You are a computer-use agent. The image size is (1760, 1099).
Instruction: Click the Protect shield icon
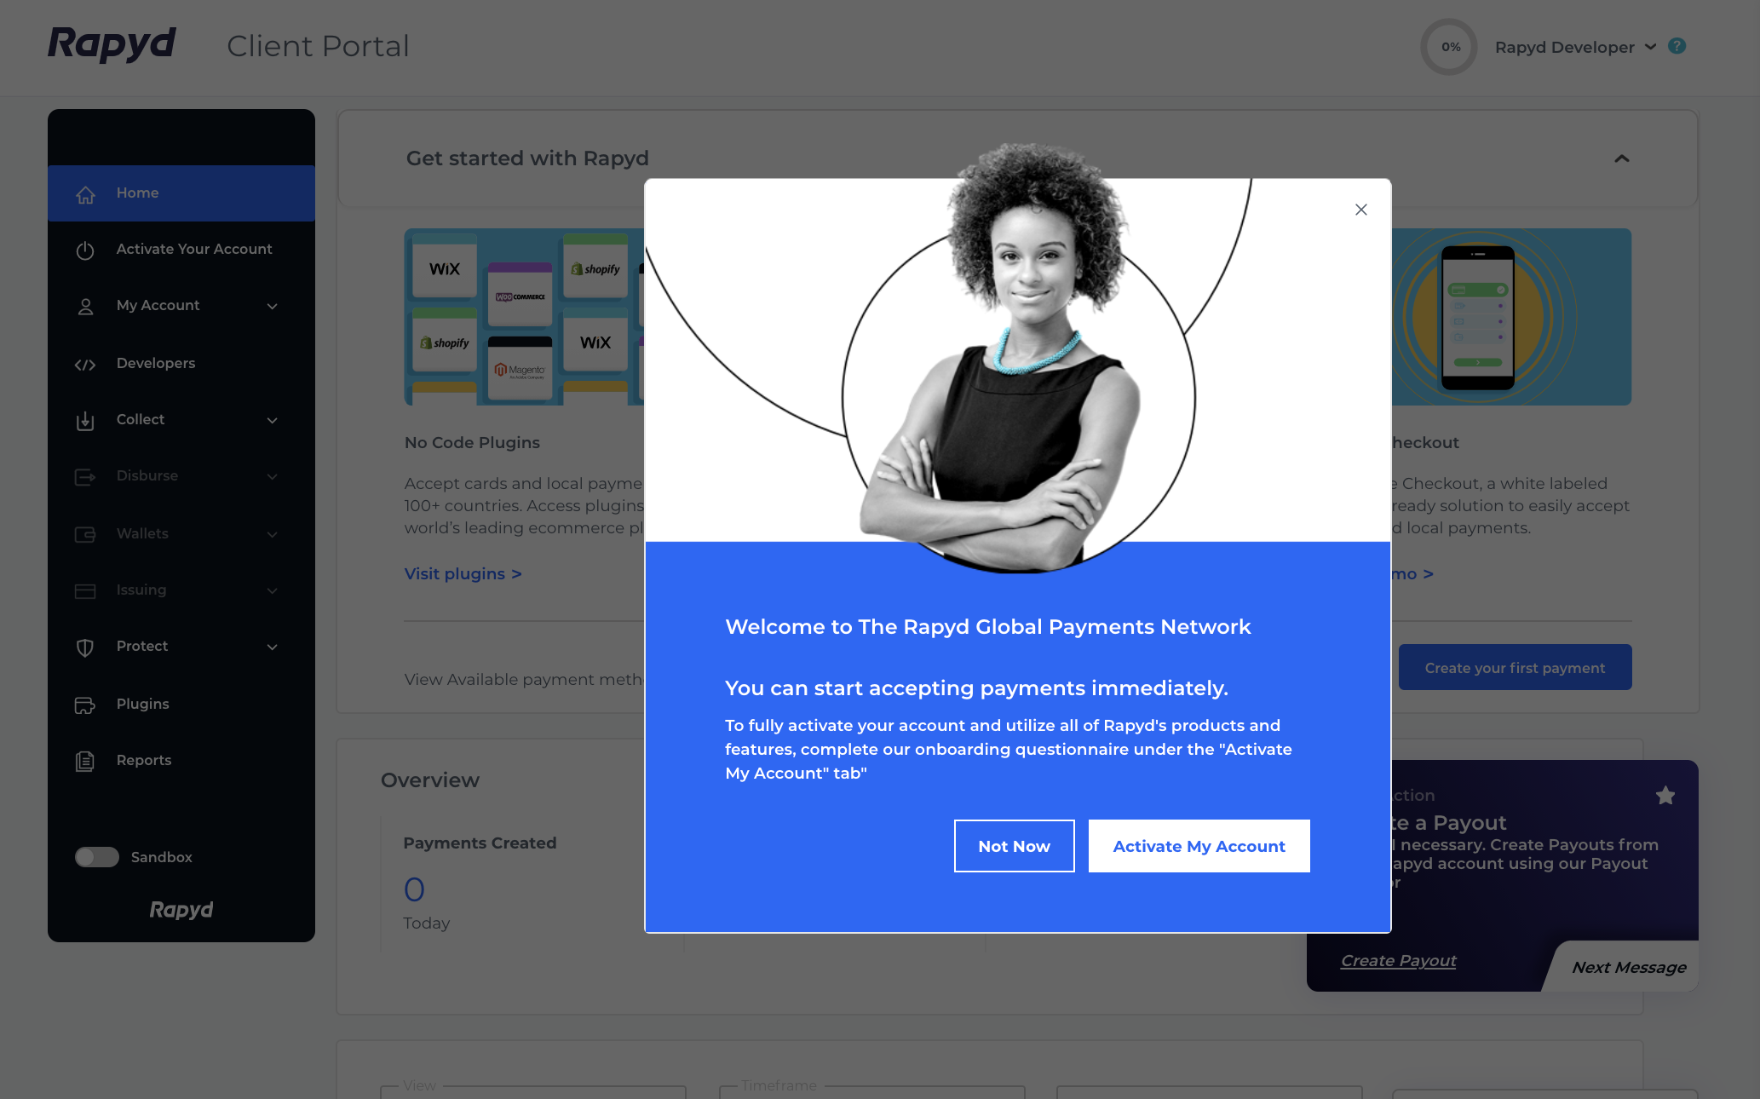click(85, 647)
